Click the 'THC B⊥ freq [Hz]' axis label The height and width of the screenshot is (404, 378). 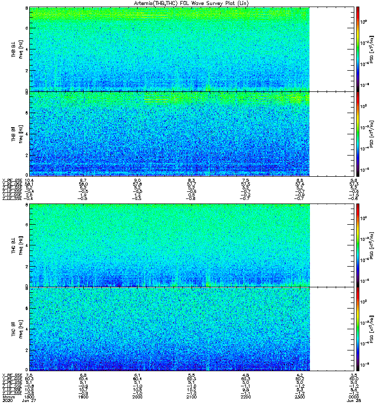point(17,245)
